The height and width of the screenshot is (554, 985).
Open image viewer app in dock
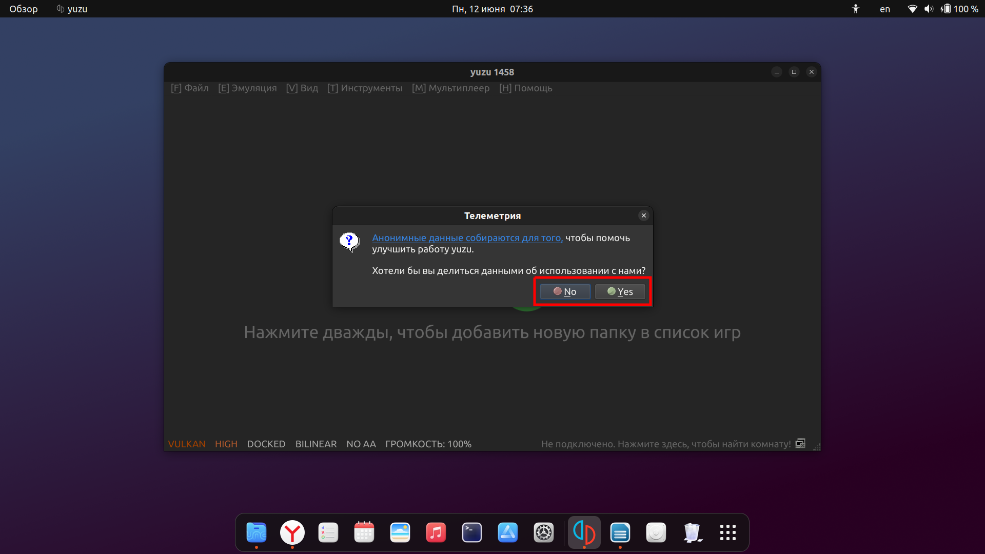pyautogui.click(x=400, y=532)
